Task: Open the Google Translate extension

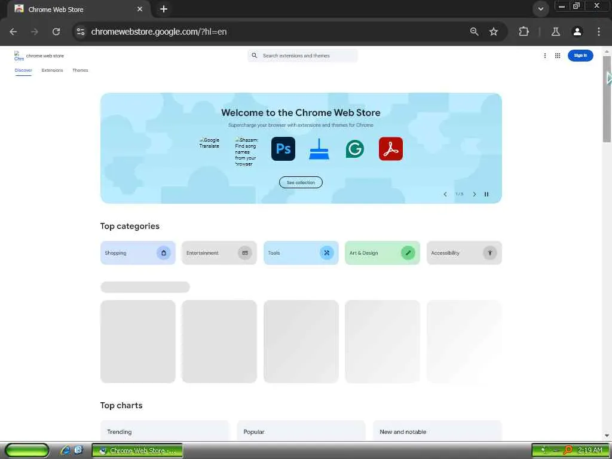Action: click(x=209, y=143)
